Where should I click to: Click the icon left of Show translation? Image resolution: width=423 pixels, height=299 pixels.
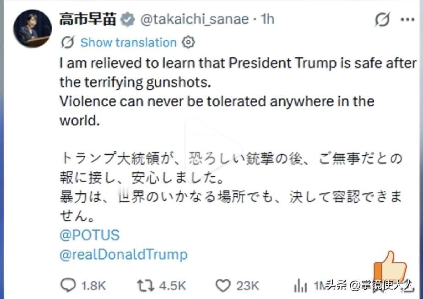click(68, 43)
